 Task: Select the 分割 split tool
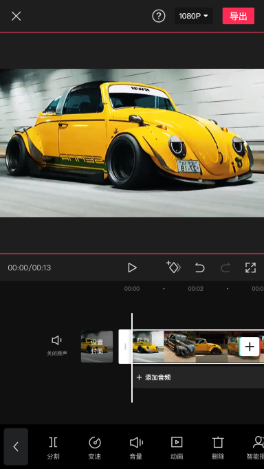[53, 448]
